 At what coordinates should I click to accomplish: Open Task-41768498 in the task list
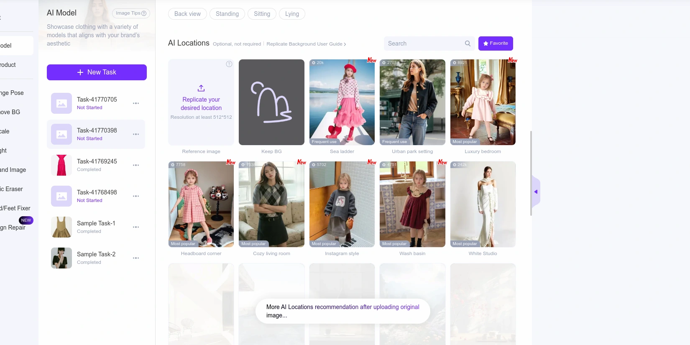click(96, 196)
